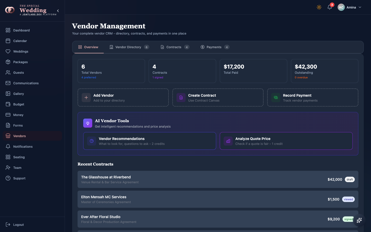Click the AI Vendor Tools lightbulb icon
This screenshot has height=232, width=371.
click(88, 123)
